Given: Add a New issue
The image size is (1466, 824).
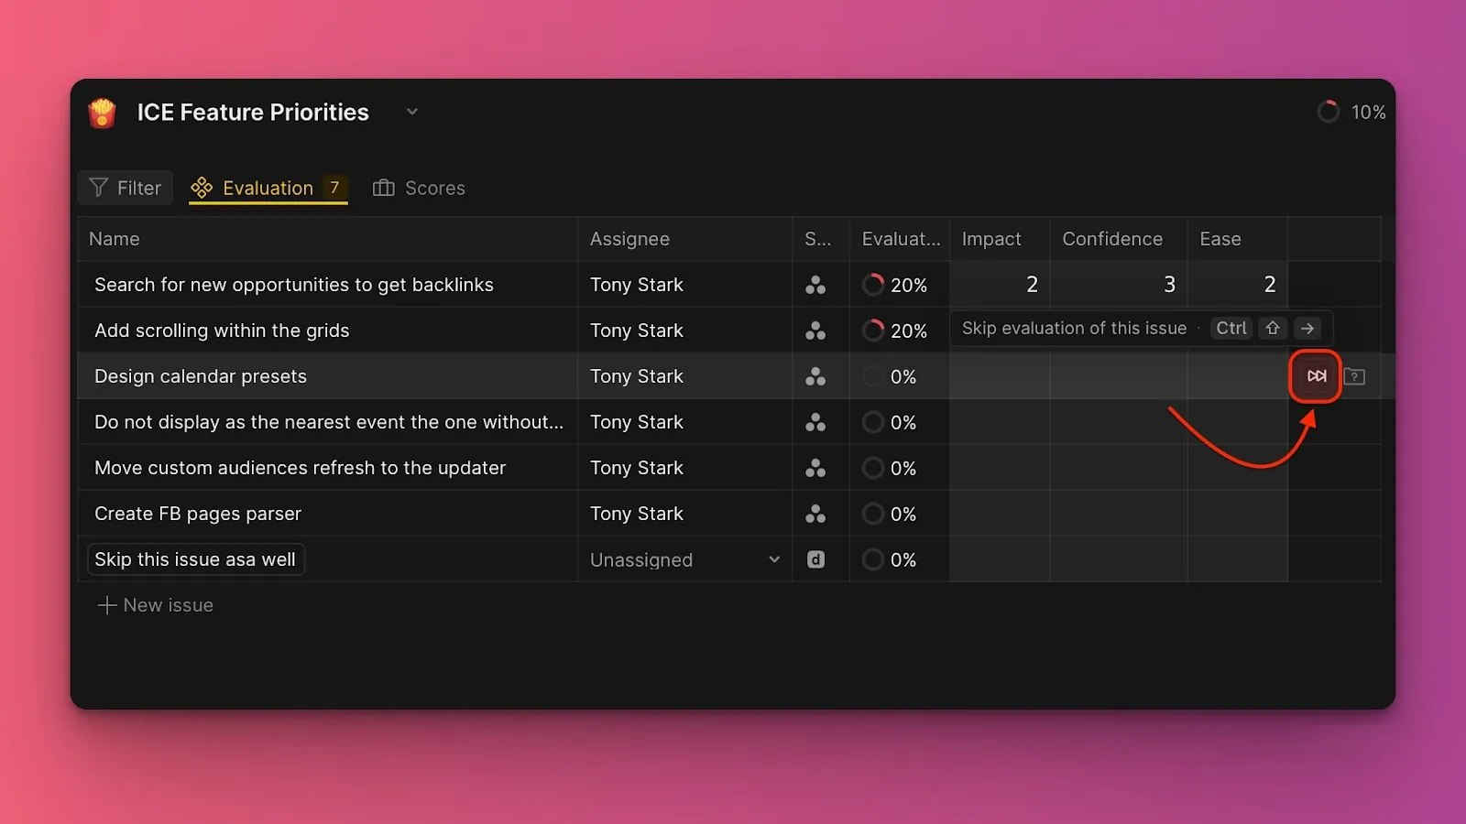Looking at the screenshot, I should click(156, 605).
